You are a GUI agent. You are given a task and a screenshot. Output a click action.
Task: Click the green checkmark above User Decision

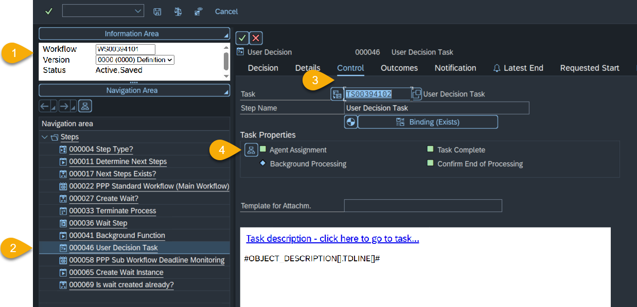(x=242, y=38)
